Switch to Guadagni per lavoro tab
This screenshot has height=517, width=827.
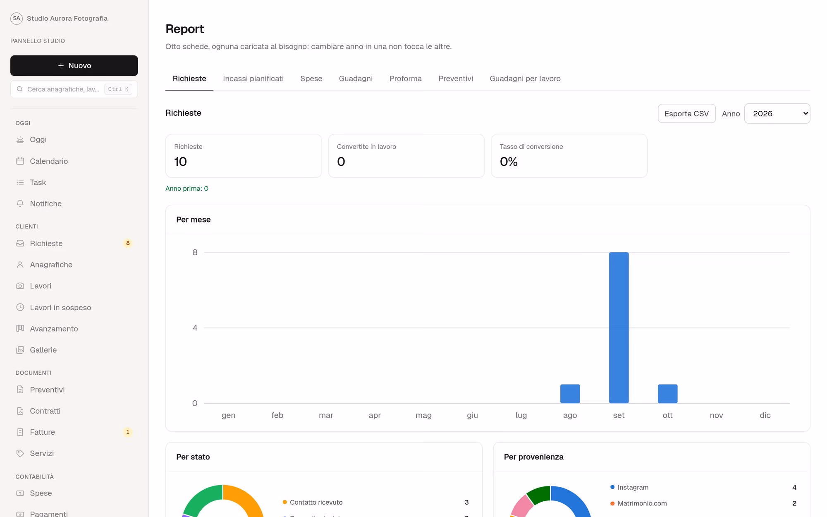coord(525,79)
